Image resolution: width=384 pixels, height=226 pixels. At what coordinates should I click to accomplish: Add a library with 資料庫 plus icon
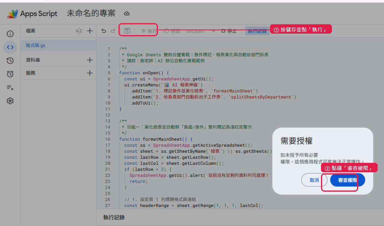[x=90, y=60]
